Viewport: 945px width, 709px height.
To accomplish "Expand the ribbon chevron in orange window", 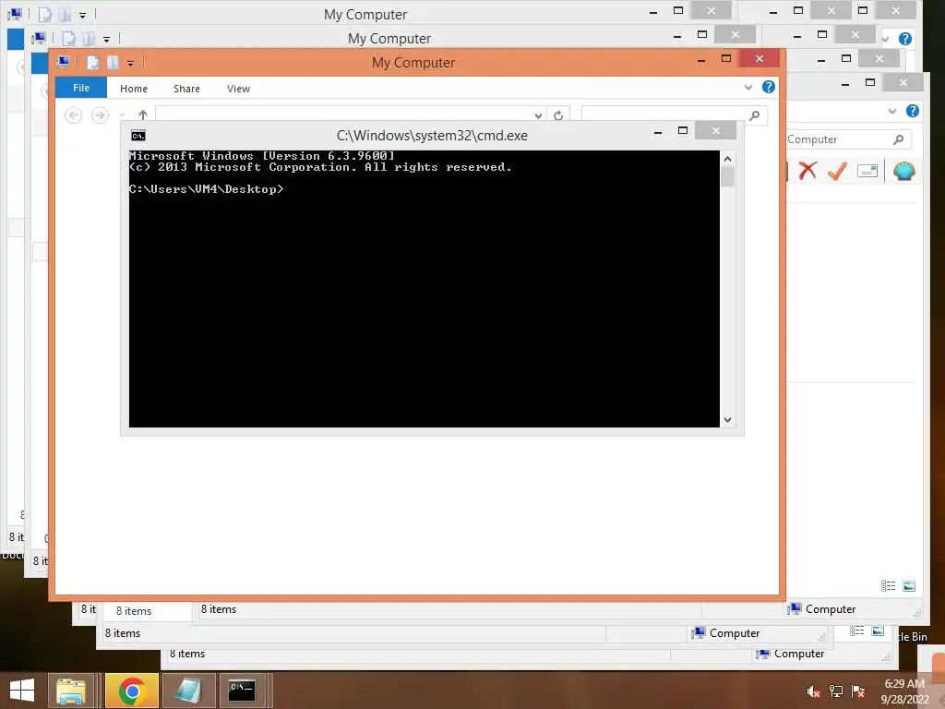I will (748, 88).
